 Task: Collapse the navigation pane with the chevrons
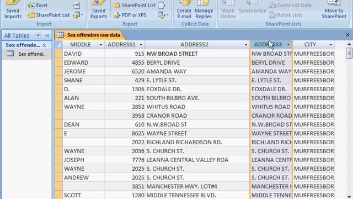(x=47, y=35)
